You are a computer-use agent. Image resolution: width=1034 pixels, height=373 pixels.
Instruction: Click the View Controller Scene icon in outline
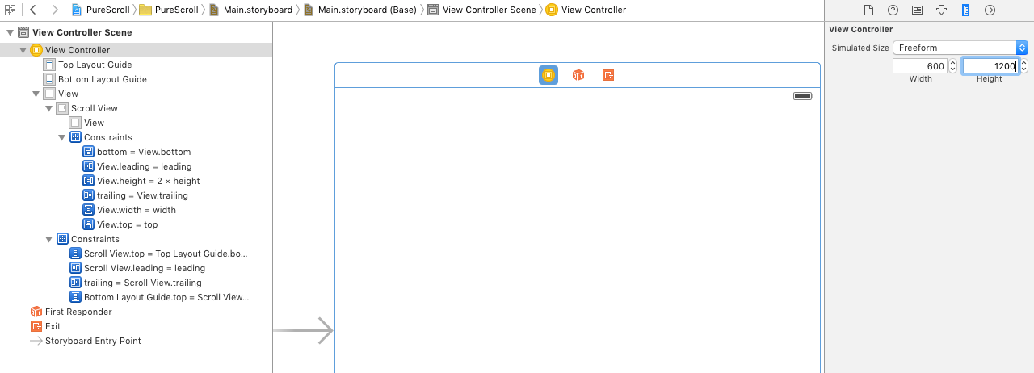point(23,32)
